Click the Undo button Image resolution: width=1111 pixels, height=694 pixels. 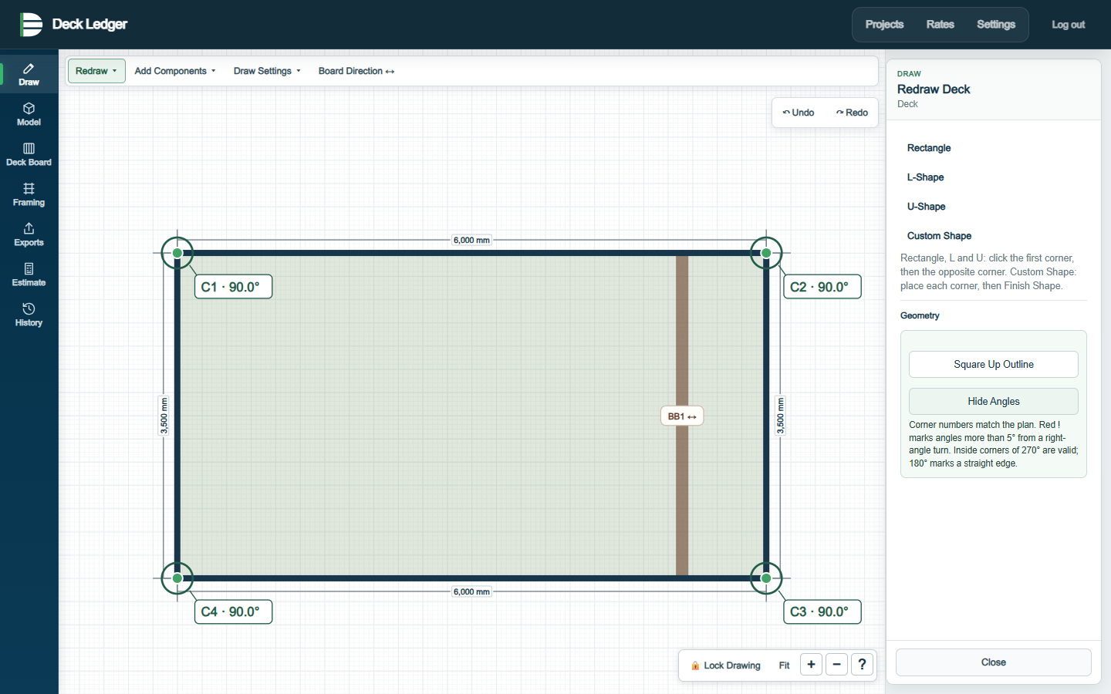click(x=799, y=113)
